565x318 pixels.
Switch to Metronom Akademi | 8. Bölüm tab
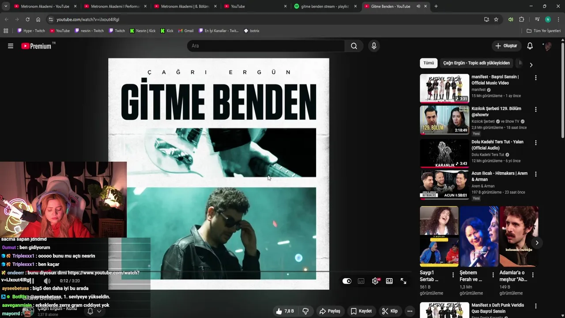(x=185, y=6)
